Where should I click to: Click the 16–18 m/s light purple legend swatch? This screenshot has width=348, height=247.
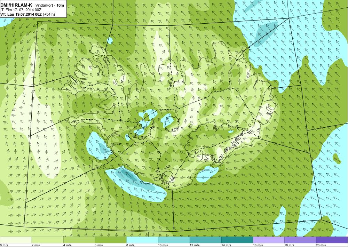pyautogui.click(x=269, y=240)
